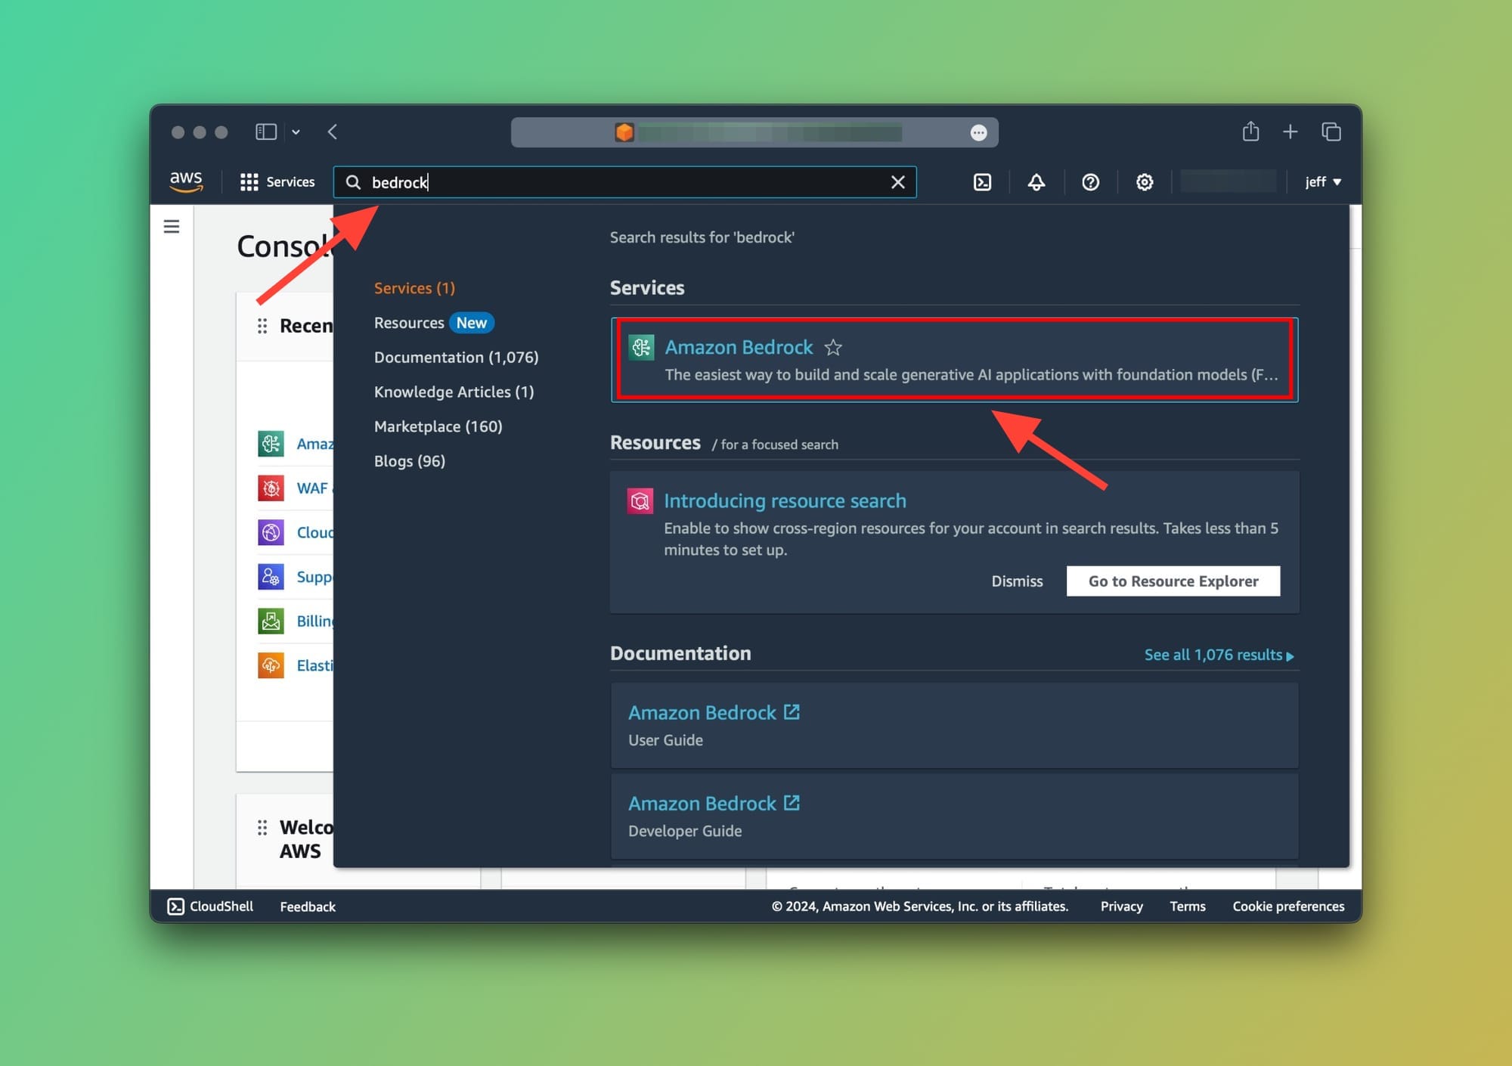Expand the Resources New section
1512x1066 pixels.
[x=432, y=322]
